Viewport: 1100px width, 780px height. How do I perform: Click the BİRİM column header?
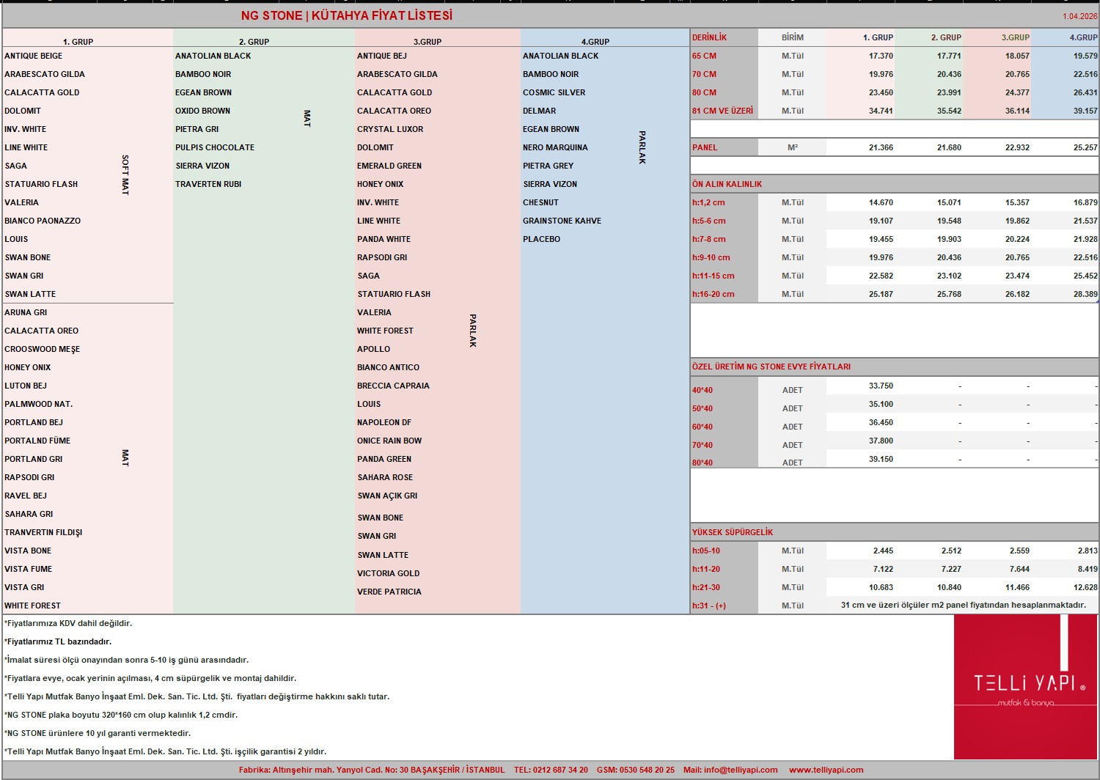click(793, 37)
